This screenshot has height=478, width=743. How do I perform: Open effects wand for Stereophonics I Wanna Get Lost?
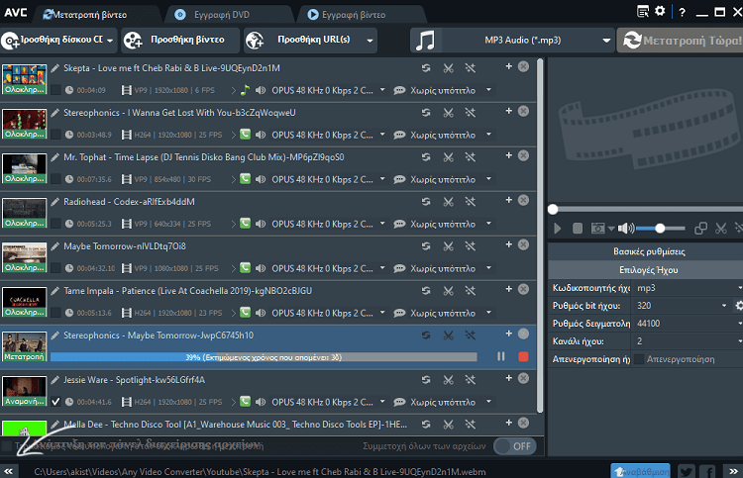470,113
